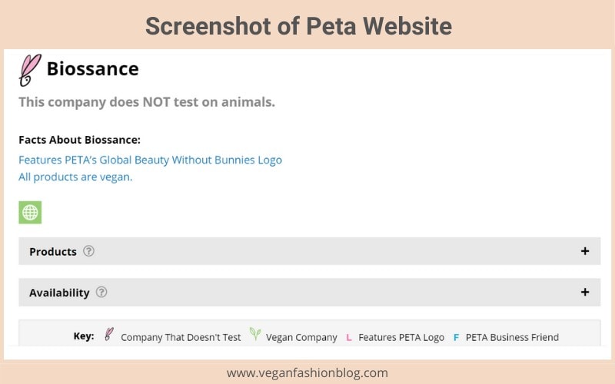Click the Vegan Company legend label

(301, 337)
